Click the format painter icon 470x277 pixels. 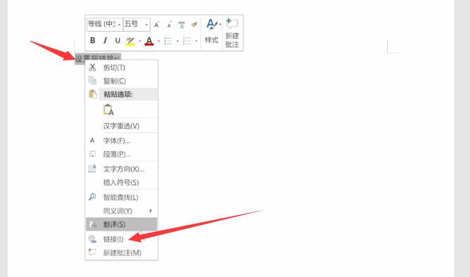point(194,25)
